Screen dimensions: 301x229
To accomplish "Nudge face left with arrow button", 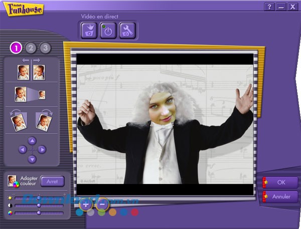I will click(x=22, y=150).
